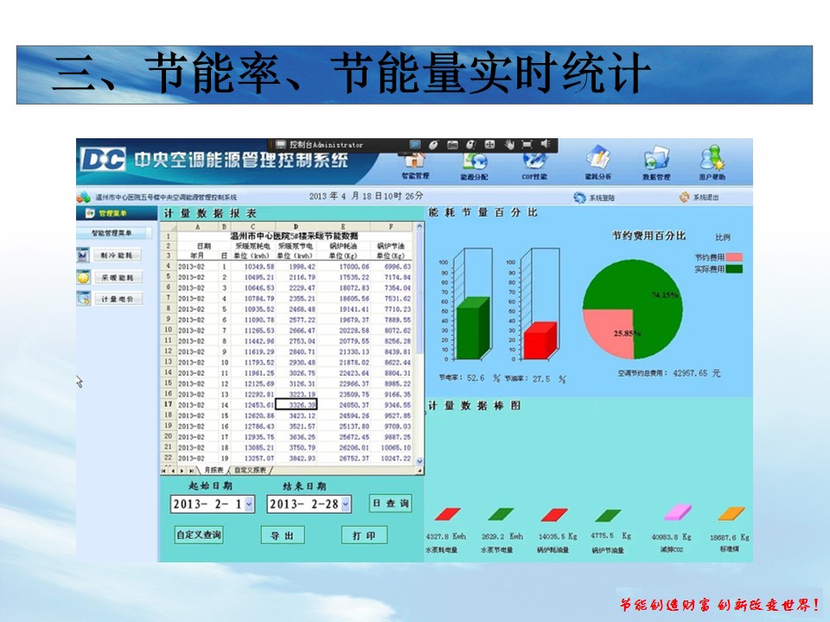This screenshot has height=622, width=830.
Task: Select 制冷能耗 in the side menu
Action: point(117,256)
